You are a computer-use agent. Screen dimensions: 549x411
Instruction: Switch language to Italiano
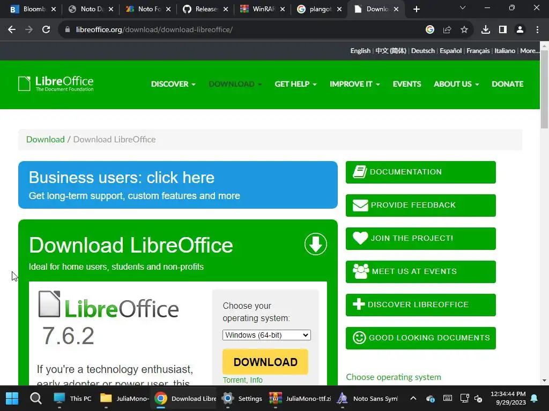point(505,51)
